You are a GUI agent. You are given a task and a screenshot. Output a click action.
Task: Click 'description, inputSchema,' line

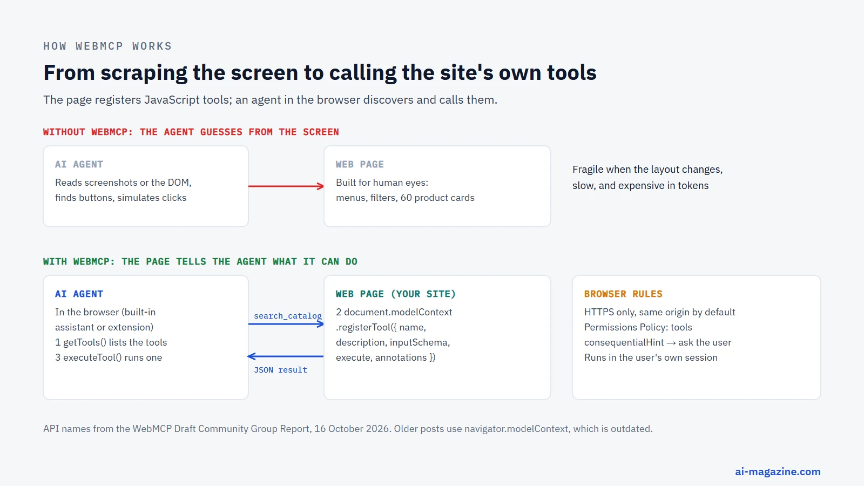[393, 342]
